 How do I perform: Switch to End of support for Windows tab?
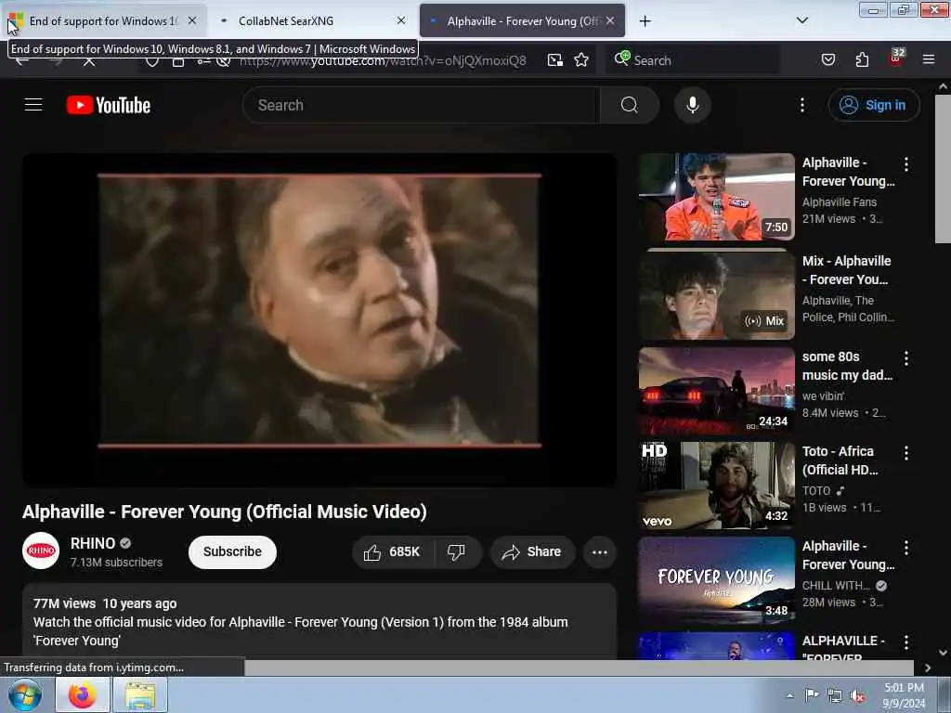point(103,21)
